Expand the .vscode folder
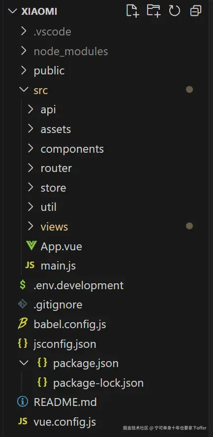Image resolution: width=213 pixels, height=437 pixels. 24,31
